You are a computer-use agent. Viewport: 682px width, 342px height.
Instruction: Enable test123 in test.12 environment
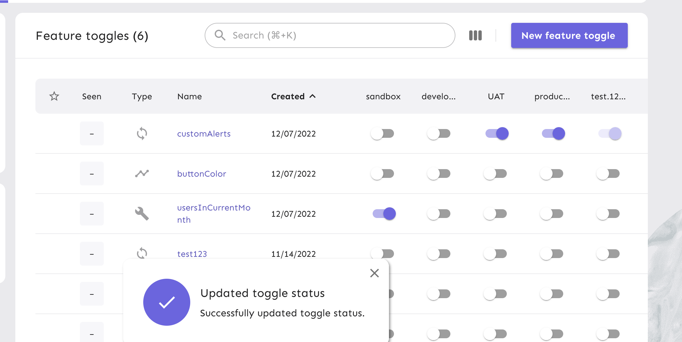click(608, 254)
